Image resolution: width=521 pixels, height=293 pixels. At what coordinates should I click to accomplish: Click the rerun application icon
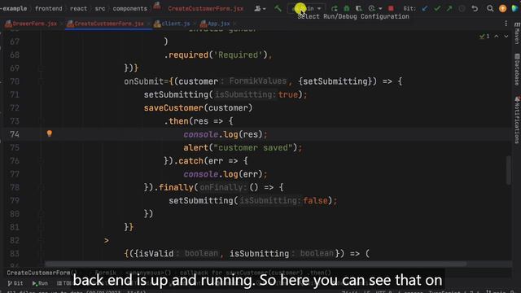point(334,8)
